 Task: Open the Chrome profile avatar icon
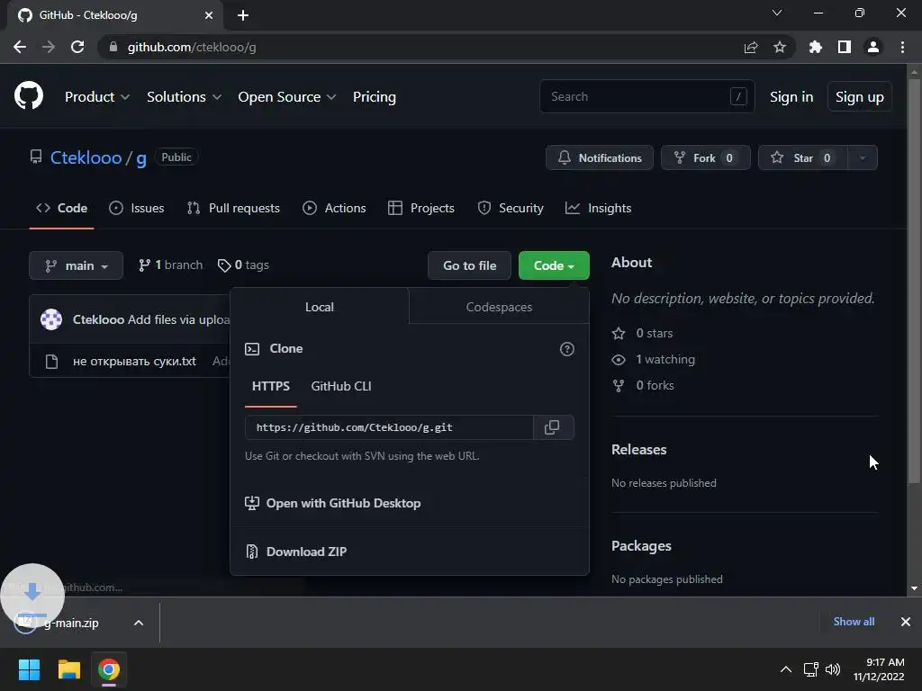pos(872,47)
